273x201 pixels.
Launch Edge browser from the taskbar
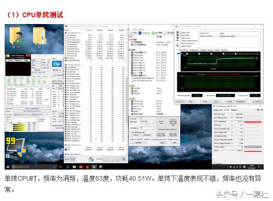coord(68,167)
